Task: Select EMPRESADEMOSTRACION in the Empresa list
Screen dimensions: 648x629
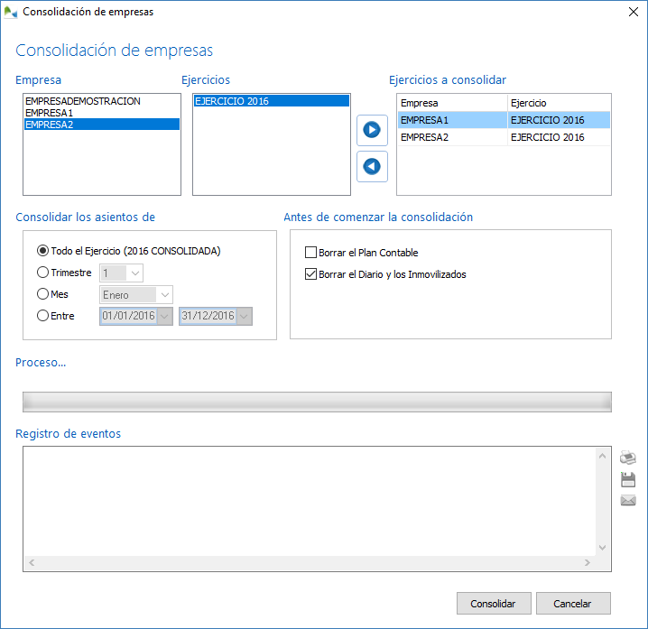Action: pos(83,101)
